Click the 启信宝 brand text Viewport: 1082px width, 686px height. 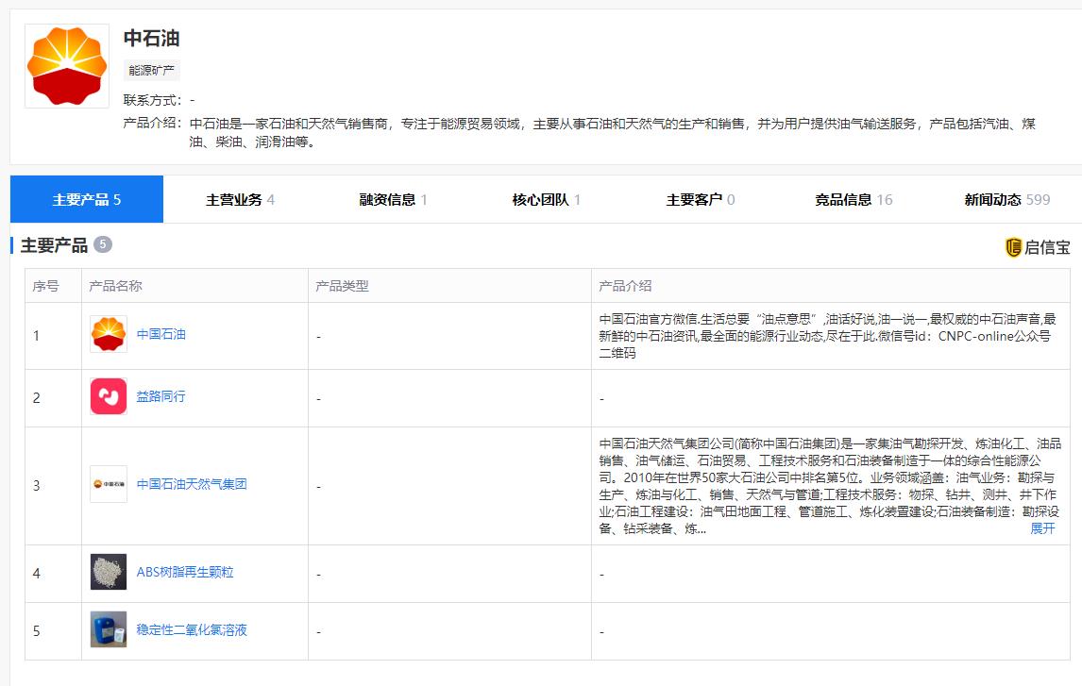point(1047,247)
